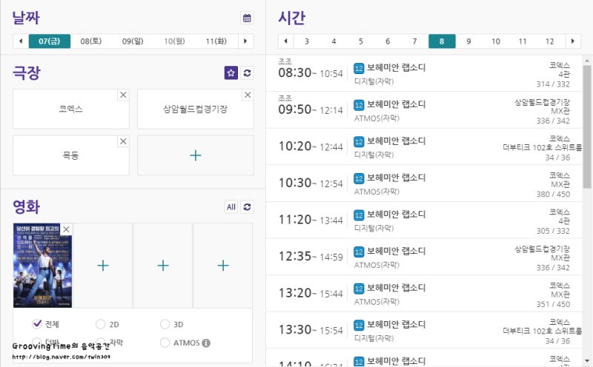Choose the 08:30 코엑스 4관 showtime

point(424,73)
